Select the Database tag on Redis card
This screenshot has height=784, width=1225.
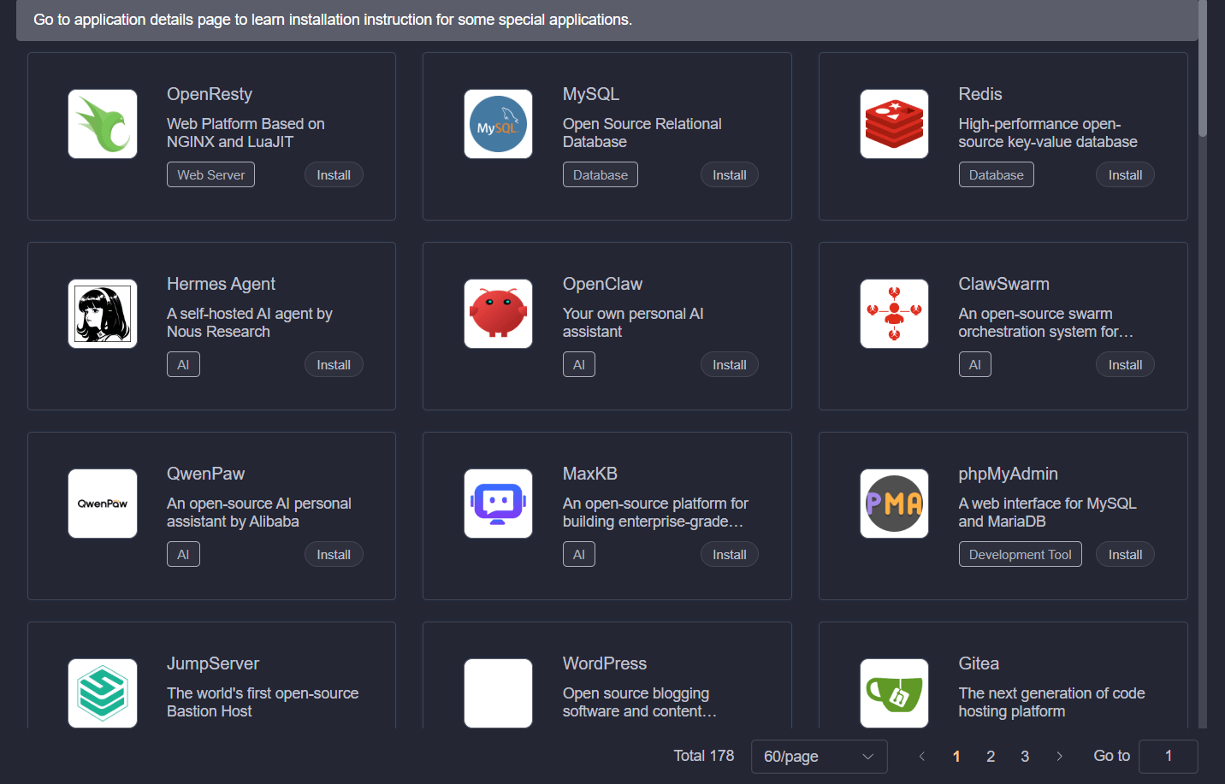(x=996, y=174)
